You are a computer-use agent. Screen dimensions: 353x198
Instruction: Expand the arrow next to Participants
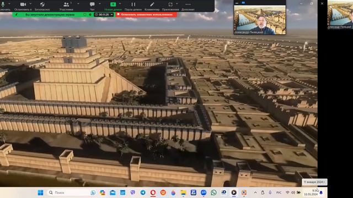78,4
